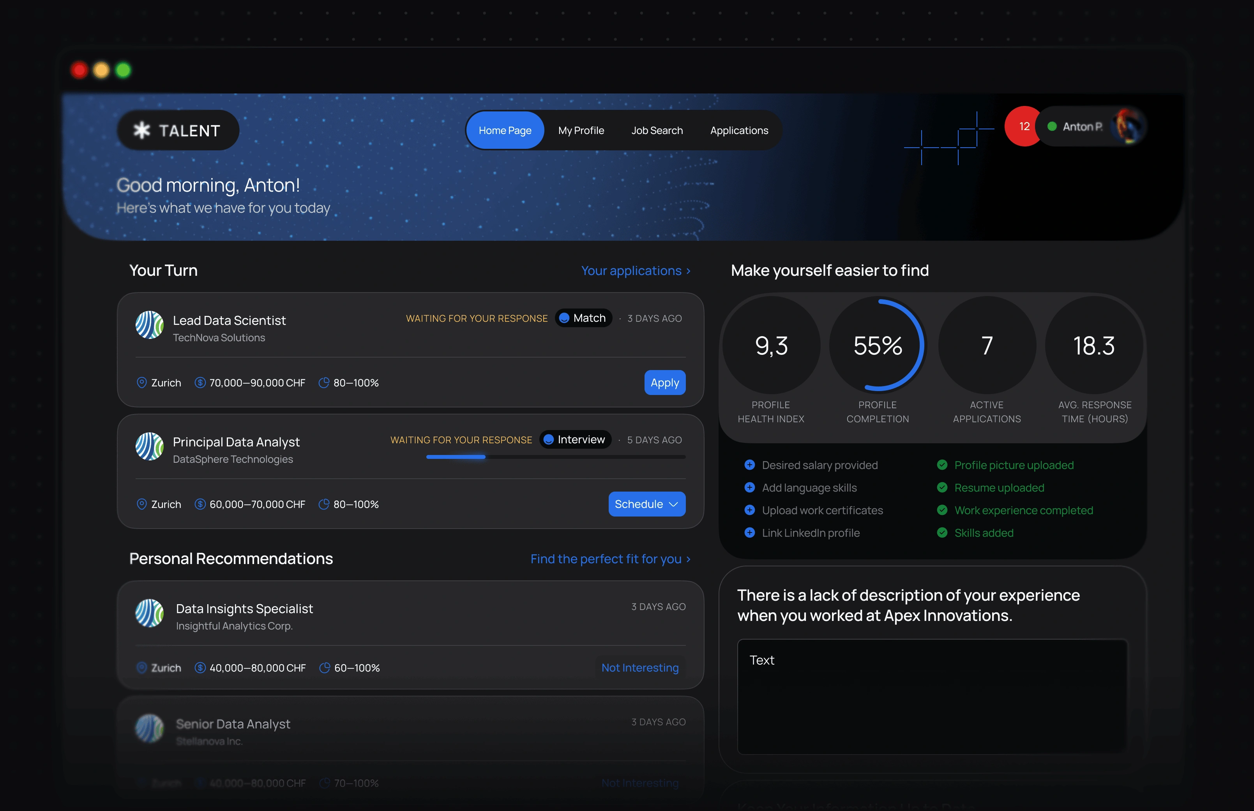Click chevron next to Find the perfect fit
1254x811 pixels.
tap(688, 559)
